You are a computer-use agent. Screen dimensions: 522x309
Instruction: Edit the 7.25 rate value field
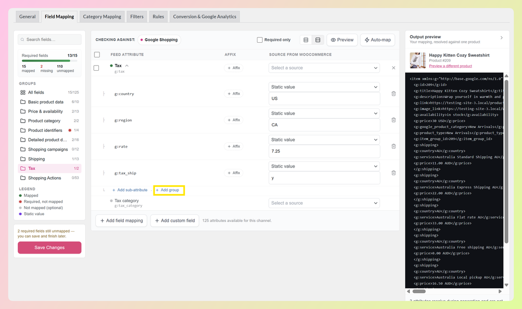(x=324, y=151)
